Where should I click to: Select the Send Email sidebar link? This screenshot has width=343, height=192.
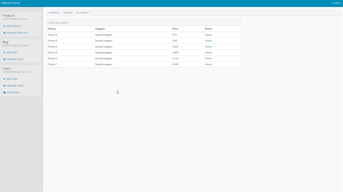[x=13, y=93]
